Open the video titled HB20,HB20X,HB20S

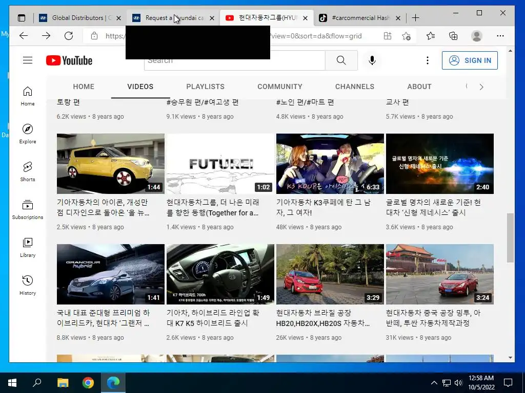click(323, 318)
